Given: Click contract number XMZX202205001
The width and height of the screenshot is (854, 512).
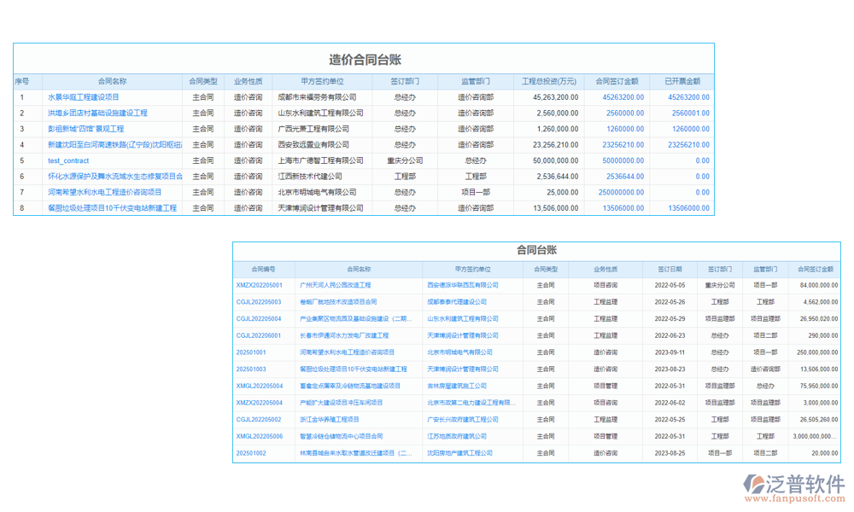Looking at the screenshot, I should tap(259, 285).
